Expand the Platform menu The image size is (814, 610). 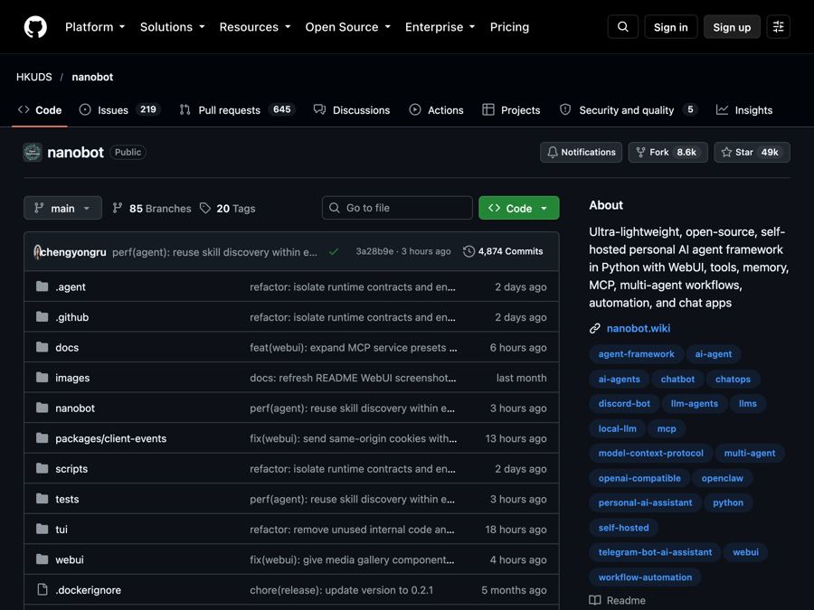pos(95,27)
